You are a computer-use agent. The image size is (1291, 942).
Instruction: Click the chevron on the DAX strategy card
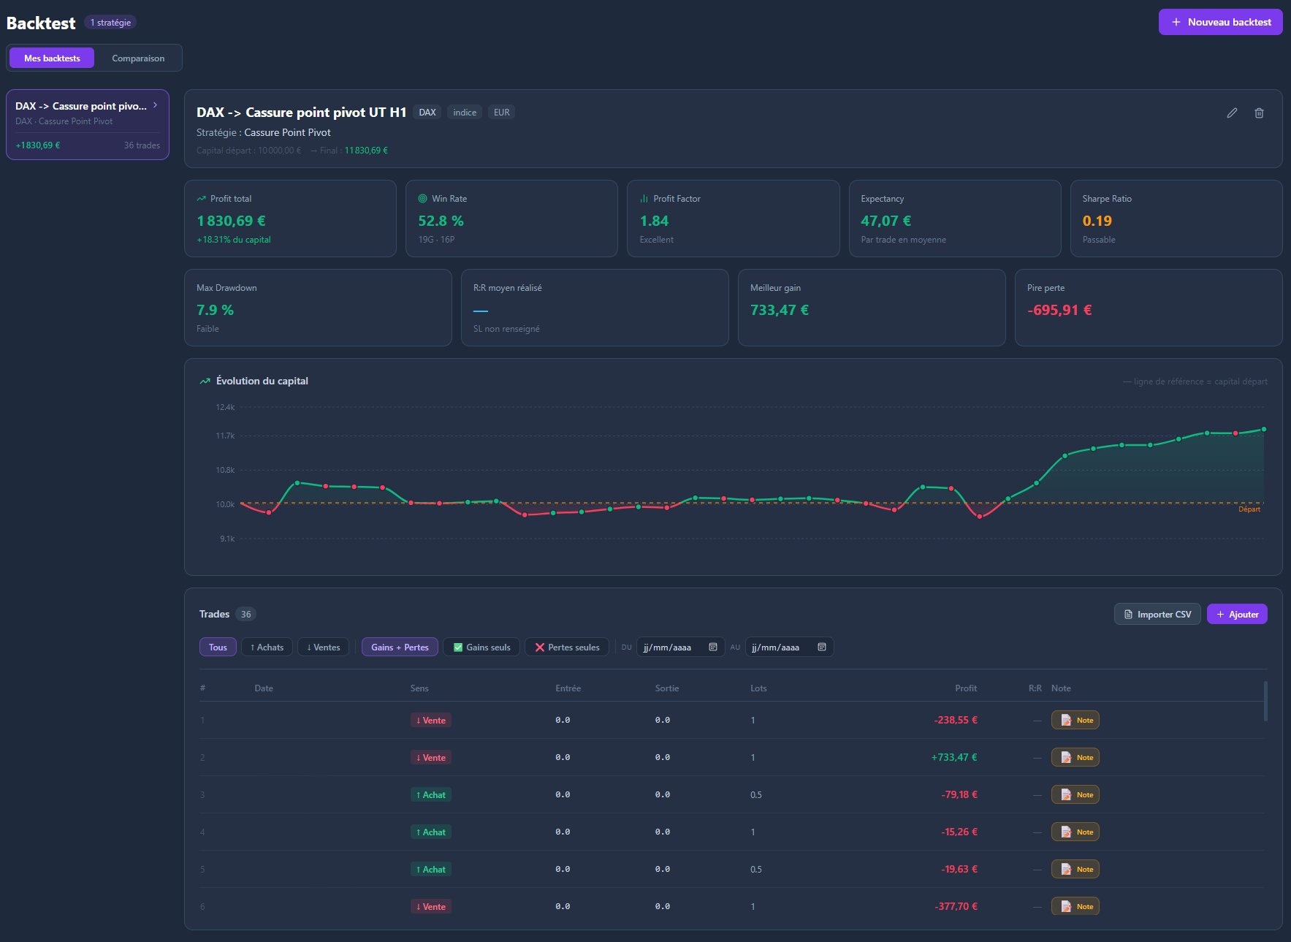(x=155, y=105)
